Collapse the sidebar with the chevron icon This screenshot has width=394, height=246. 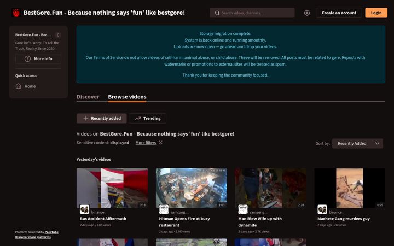(58, 35)
